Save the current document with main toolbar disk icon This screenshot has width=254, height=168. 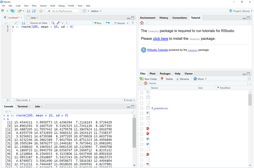point(29,11)
